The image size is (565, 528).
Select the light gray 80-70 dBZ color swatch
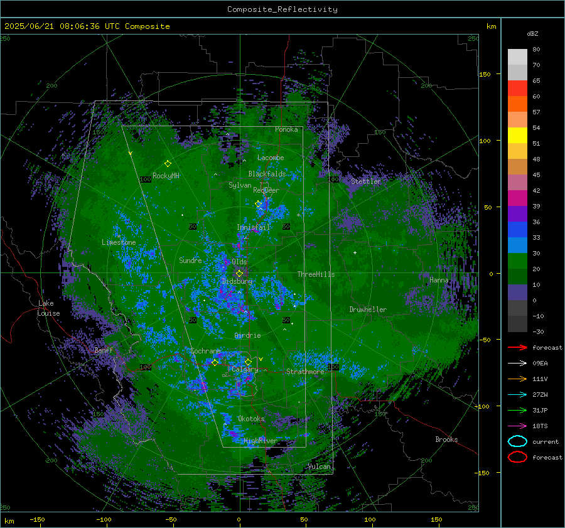(517, 57)
